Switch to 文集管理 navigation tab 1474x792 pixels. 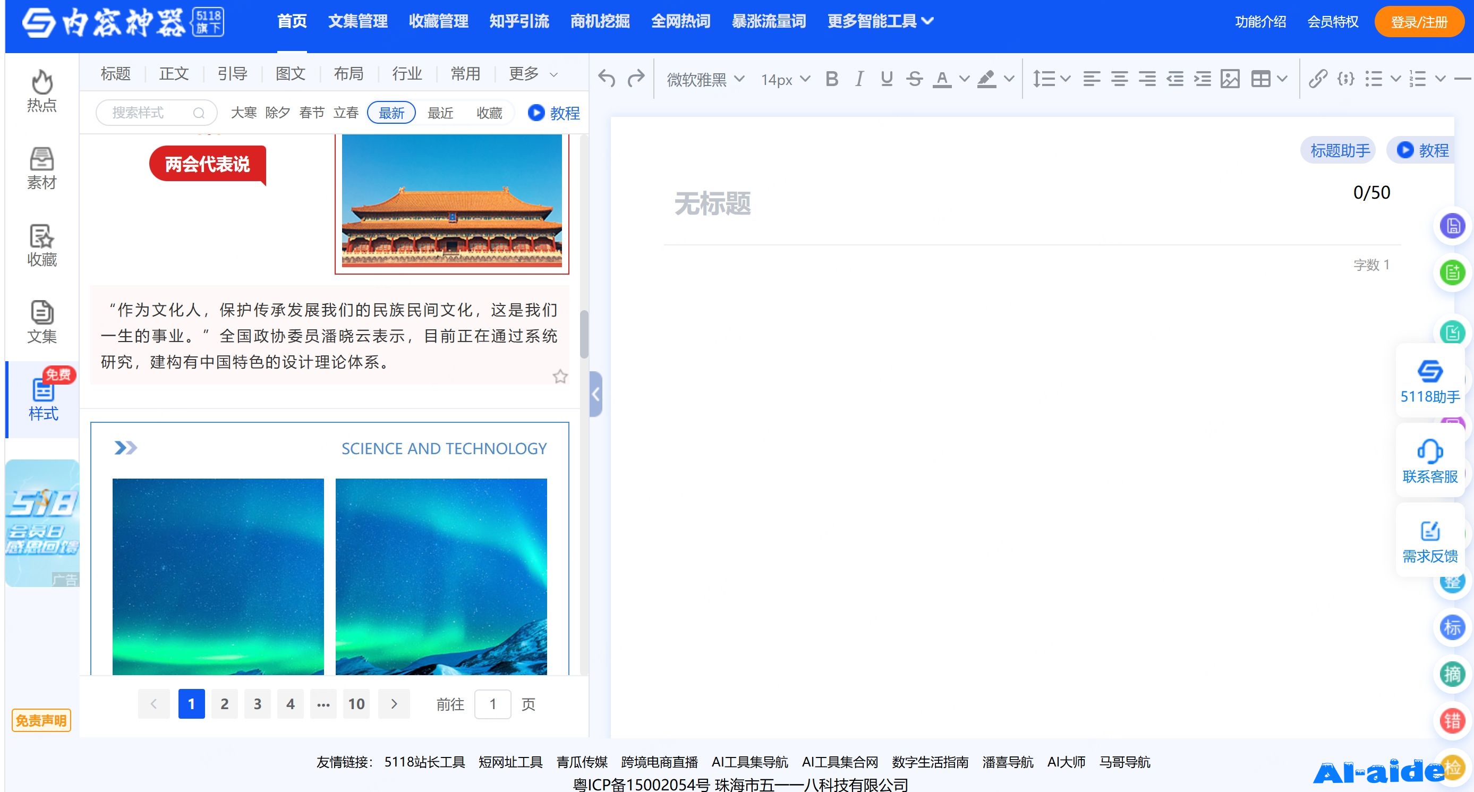pyautogui.click(x=357, y=22)
